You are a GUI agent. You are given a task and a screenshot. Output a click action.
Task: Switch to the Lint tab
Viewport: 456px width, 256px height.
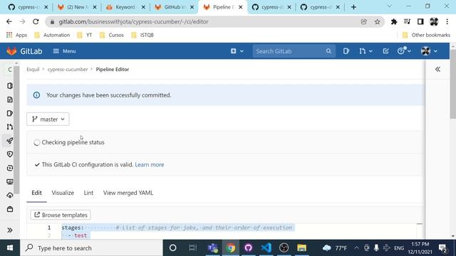(x=88, y=193)
